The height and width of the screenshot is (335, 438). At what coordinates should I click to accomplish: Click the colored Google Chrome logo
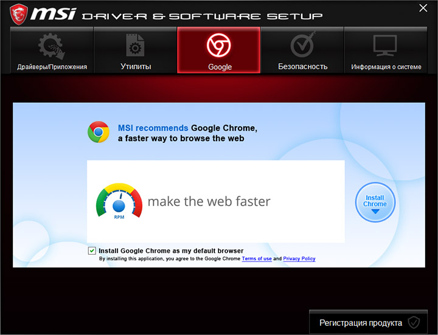pos(99,132)
